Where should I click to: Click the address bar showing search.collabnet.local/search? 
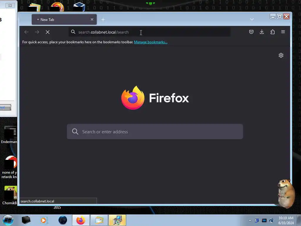click(149, 32)
